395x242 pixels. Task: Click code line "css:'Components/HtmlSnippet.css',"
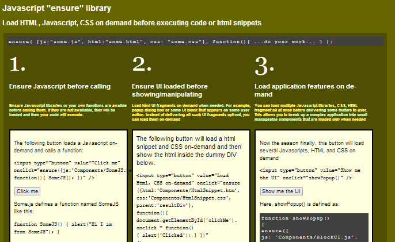pyautogui.click(x=184, y=198)
